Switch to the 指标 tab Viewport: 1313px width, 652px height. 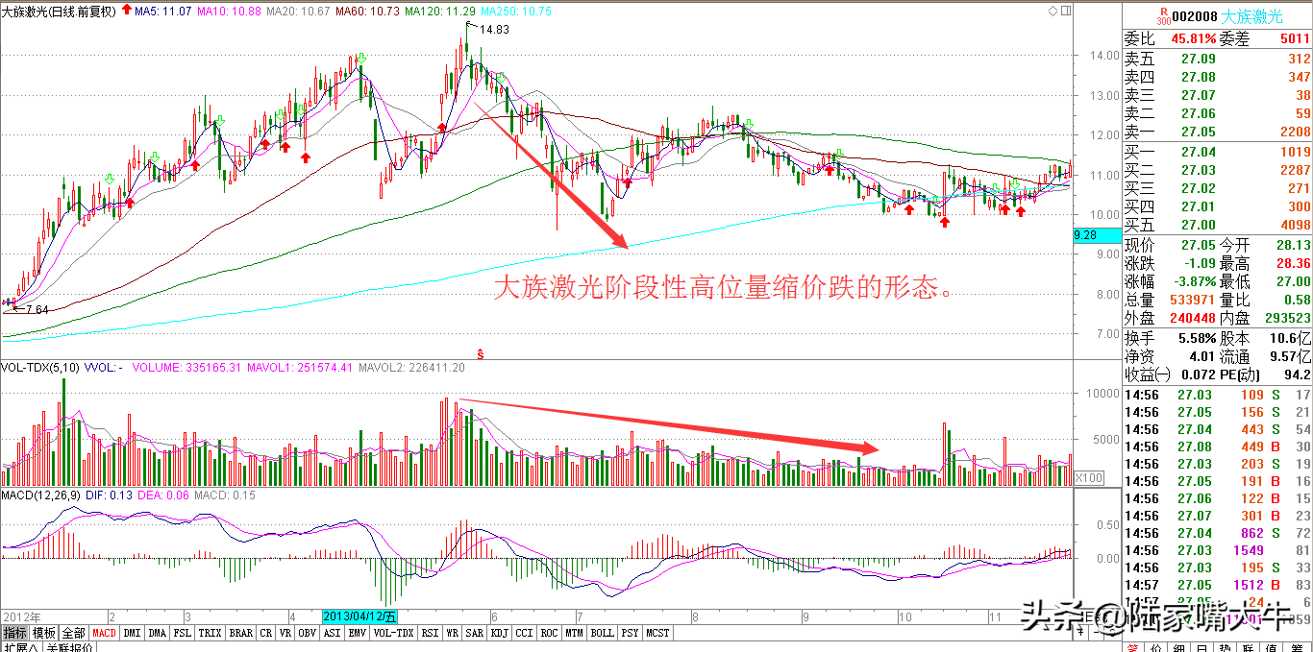click(x=14, y=633)
